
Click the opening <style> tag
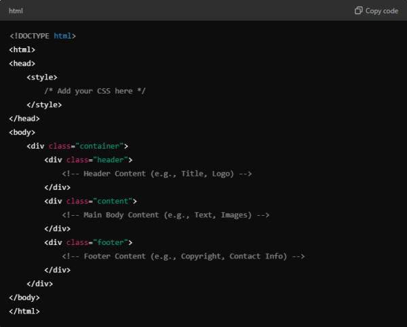pyautogui.click(x=42, y=77)
